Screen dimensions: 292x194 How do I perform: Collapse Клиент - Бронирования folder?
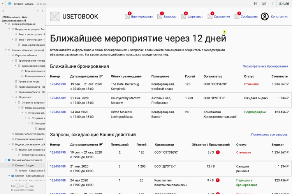point(9,176)
